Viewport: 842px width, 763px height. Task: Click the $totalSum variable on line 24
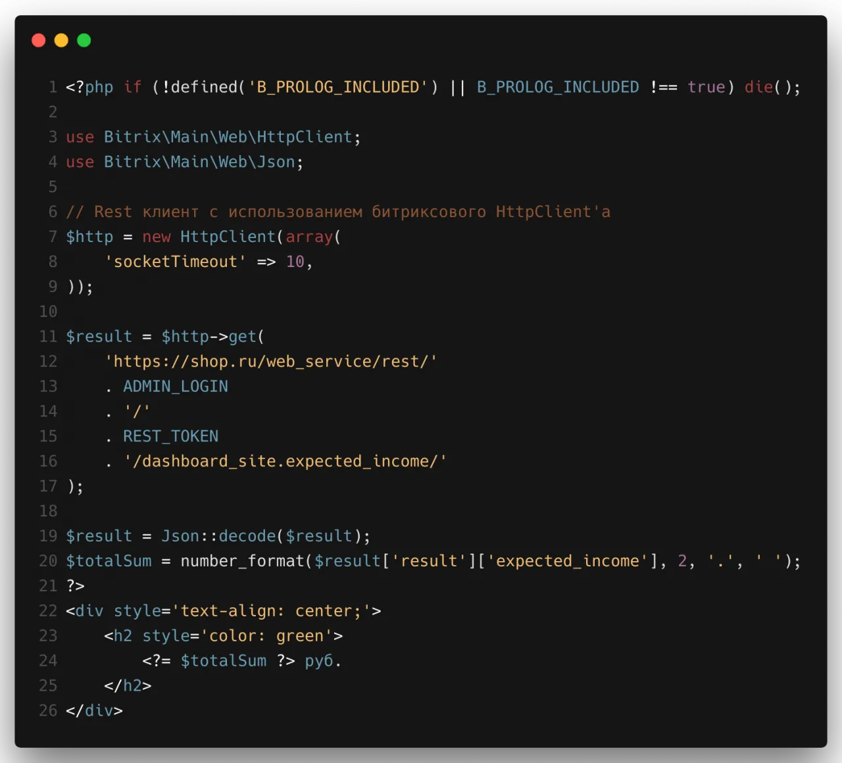point(224,660)
